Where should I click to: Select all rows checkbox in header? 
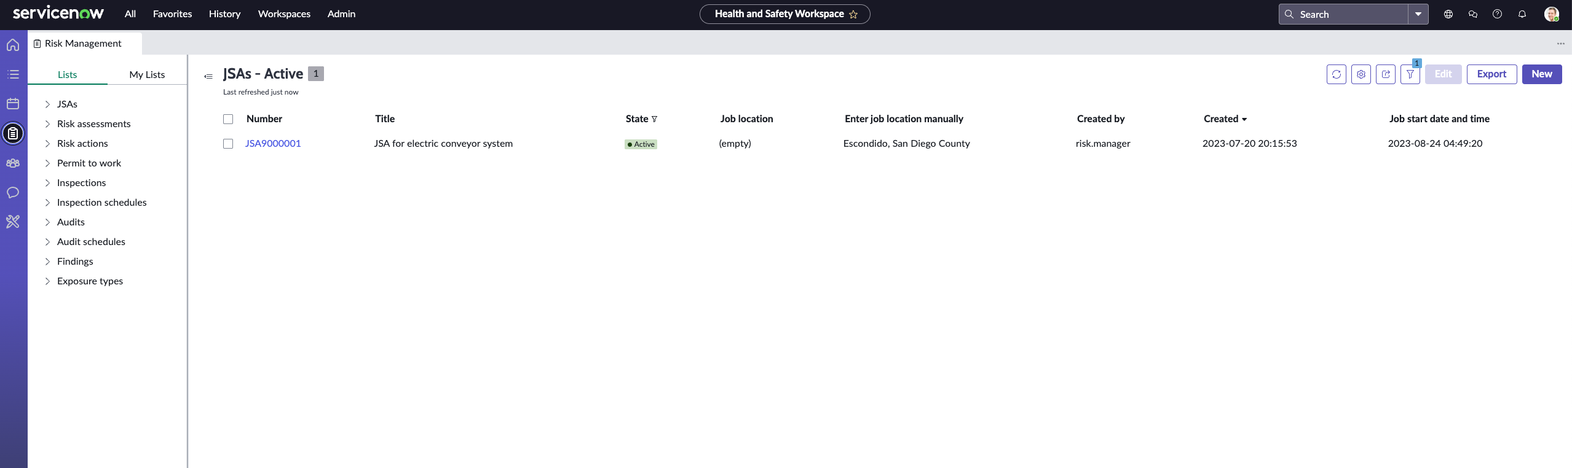[x=228, y=119]
